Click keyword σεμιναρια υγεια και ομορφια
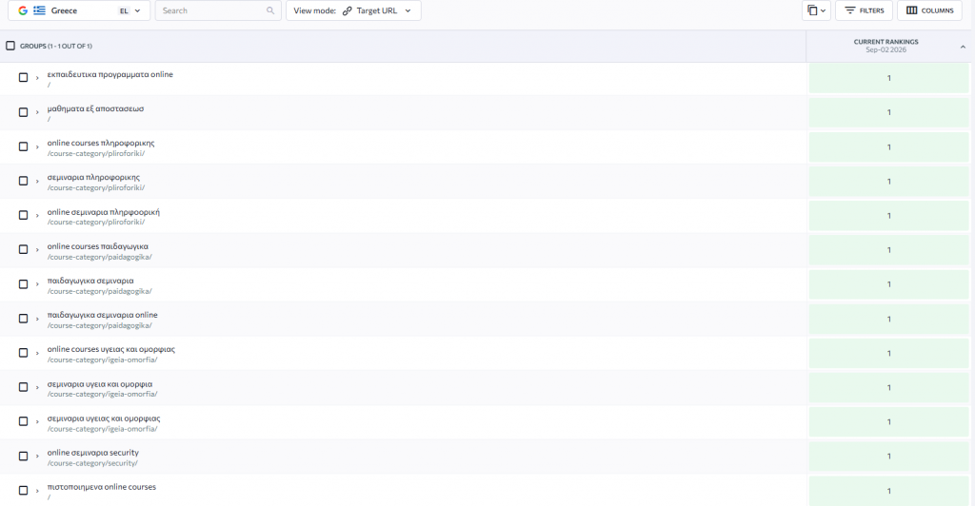Viewport: 975px width, 506px height. [99, 384]
